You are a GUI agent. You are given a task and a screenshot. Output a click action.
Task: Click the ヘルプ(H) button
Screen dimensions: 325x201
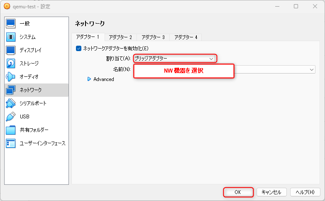tap(305, 192)
